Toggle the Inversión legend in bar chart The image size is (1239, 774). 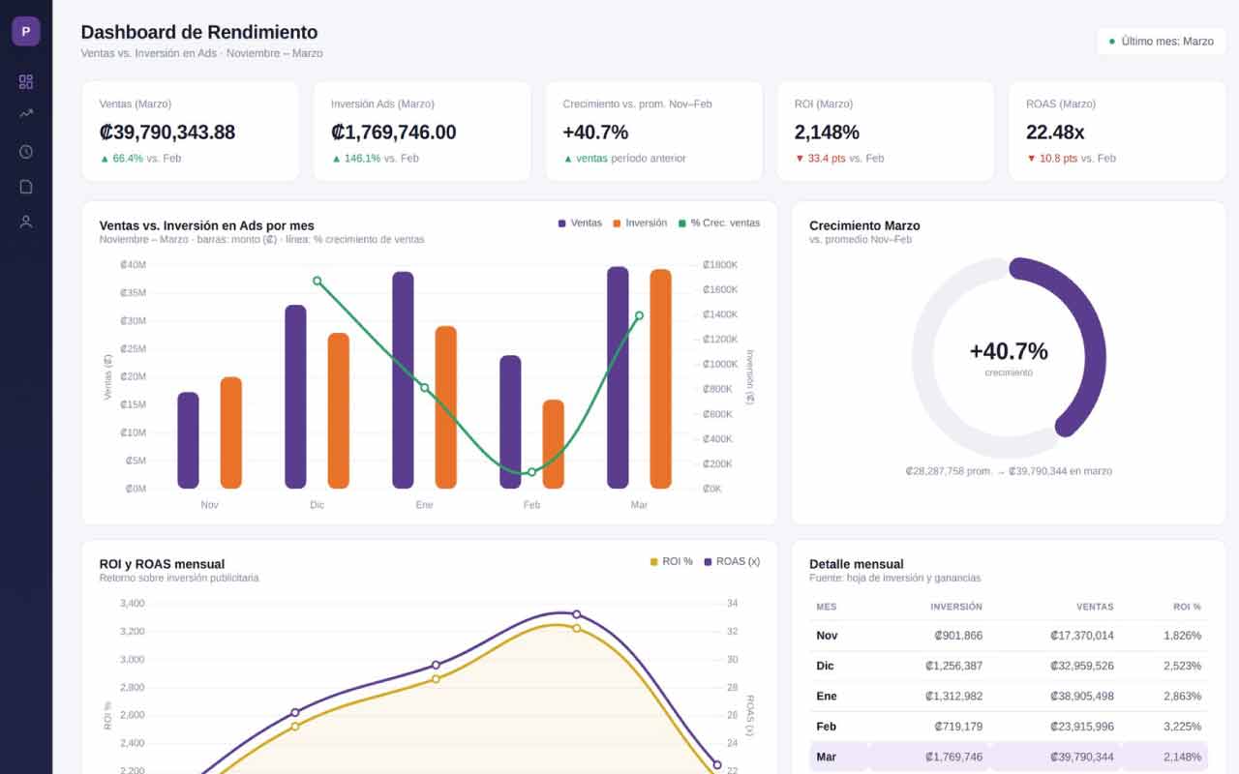640,223
